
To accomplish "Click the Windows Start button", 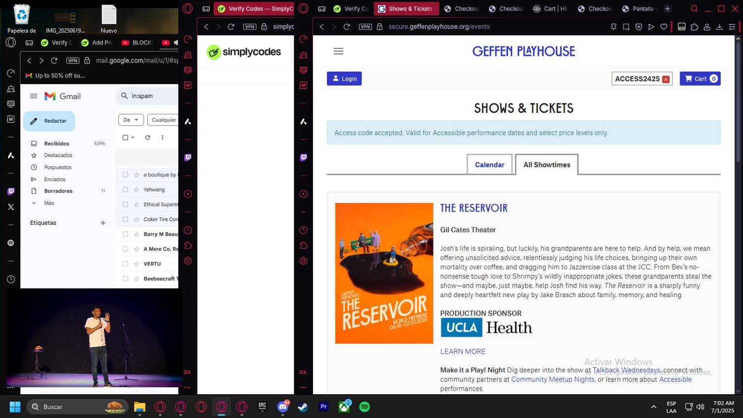I will (x=15, y=407).
